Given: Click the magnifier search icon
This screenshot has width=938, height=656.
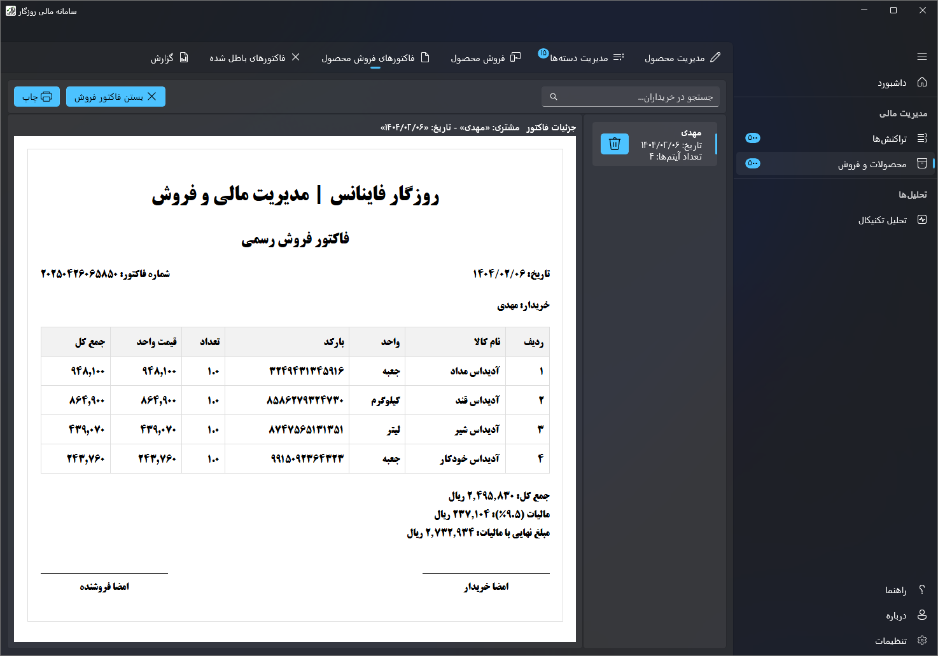Looking at the screenshot, I should tap(554, 97).
